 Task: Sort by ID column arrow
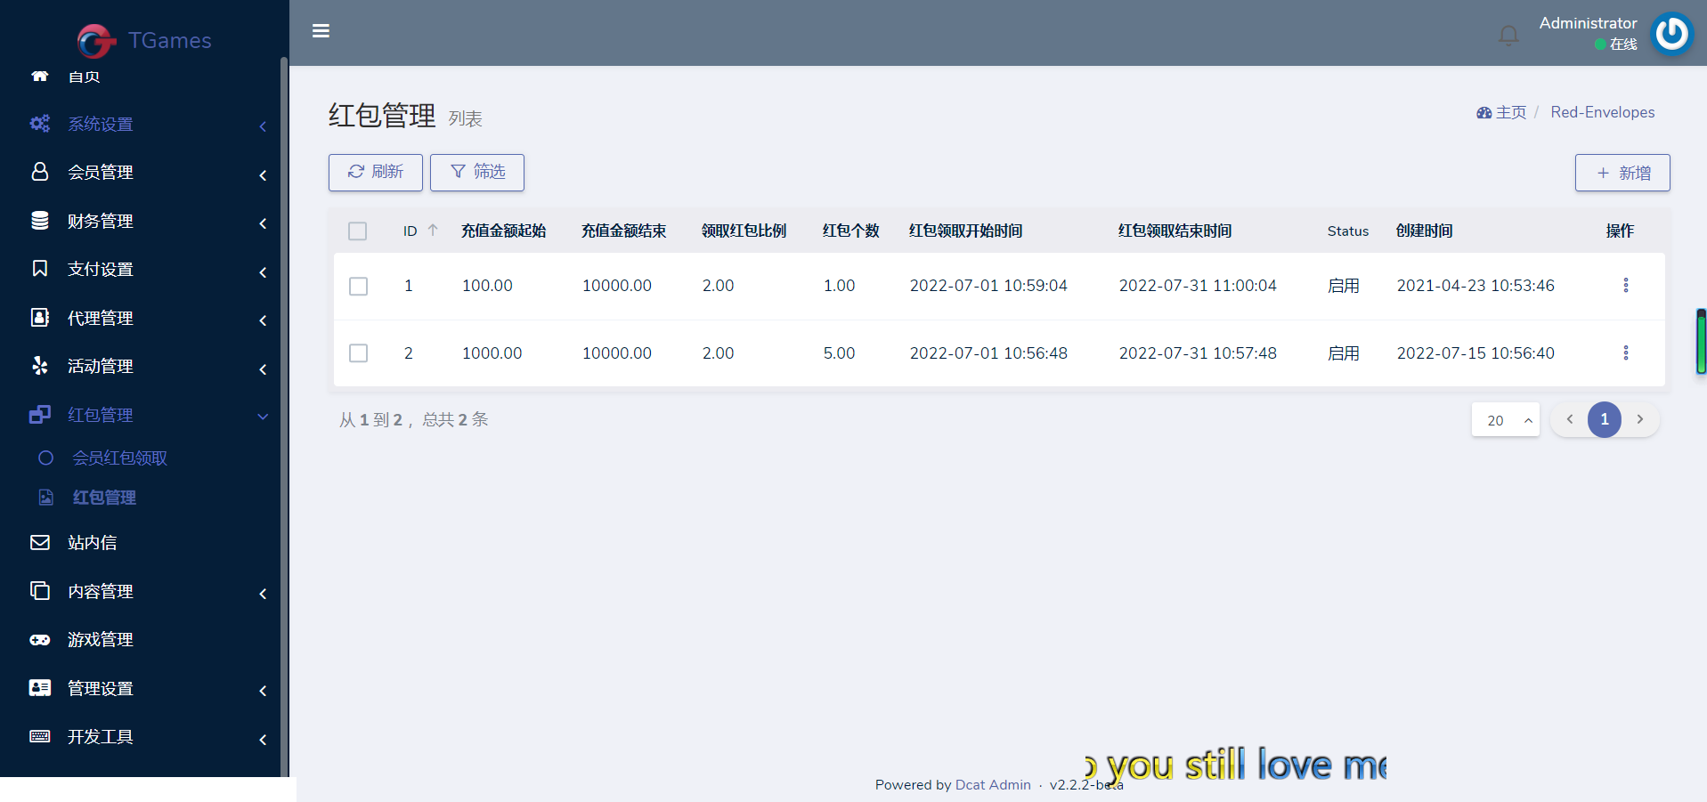click(433, 231)
